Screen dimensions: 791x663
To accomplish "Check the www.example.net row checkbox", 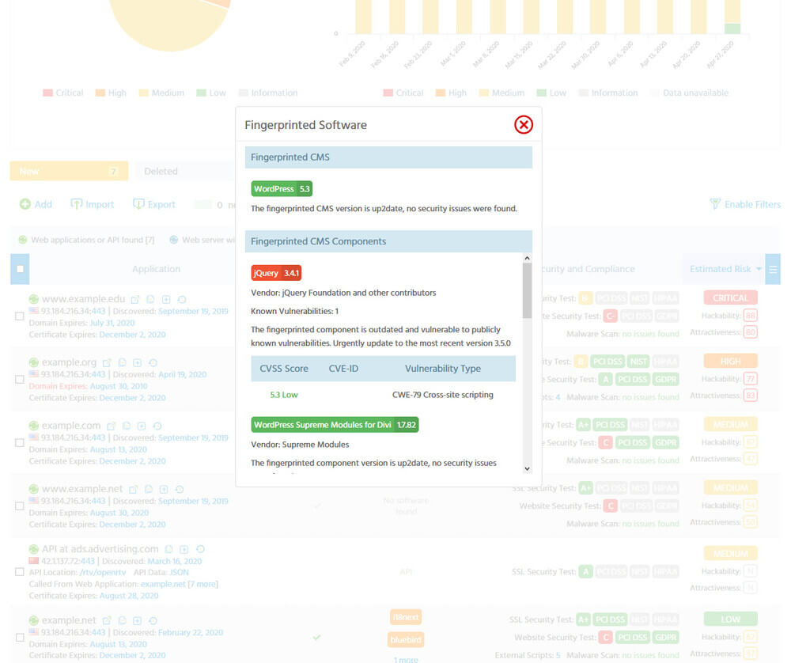I will click(x=20, y=506).
